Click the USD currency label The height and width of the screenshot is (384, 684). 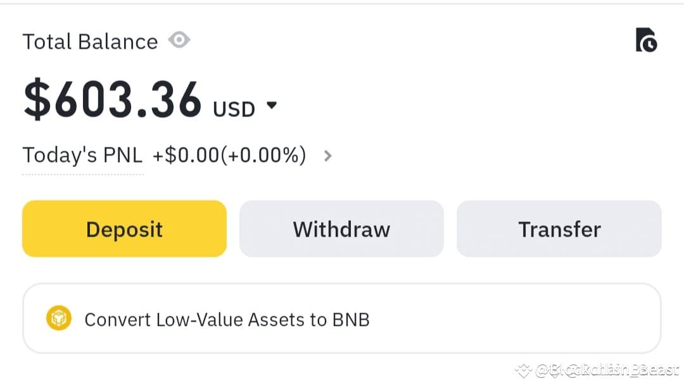coord(234,109)
